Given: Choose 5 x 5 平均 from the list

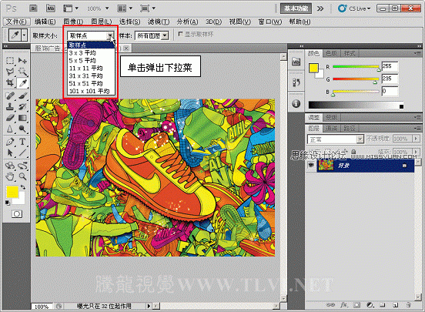Looking at the screenshot, I should click(91, 60).
